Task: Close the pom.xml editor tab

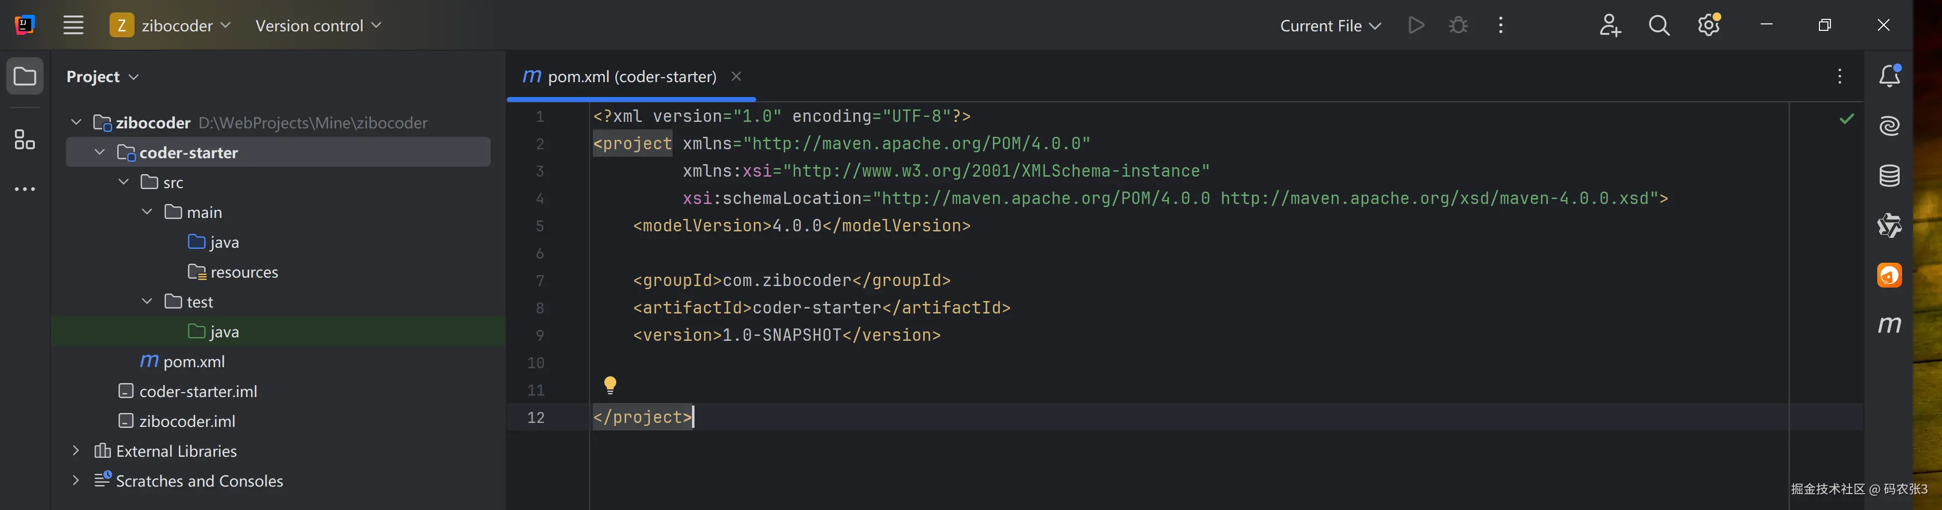Action: (736, 76)
